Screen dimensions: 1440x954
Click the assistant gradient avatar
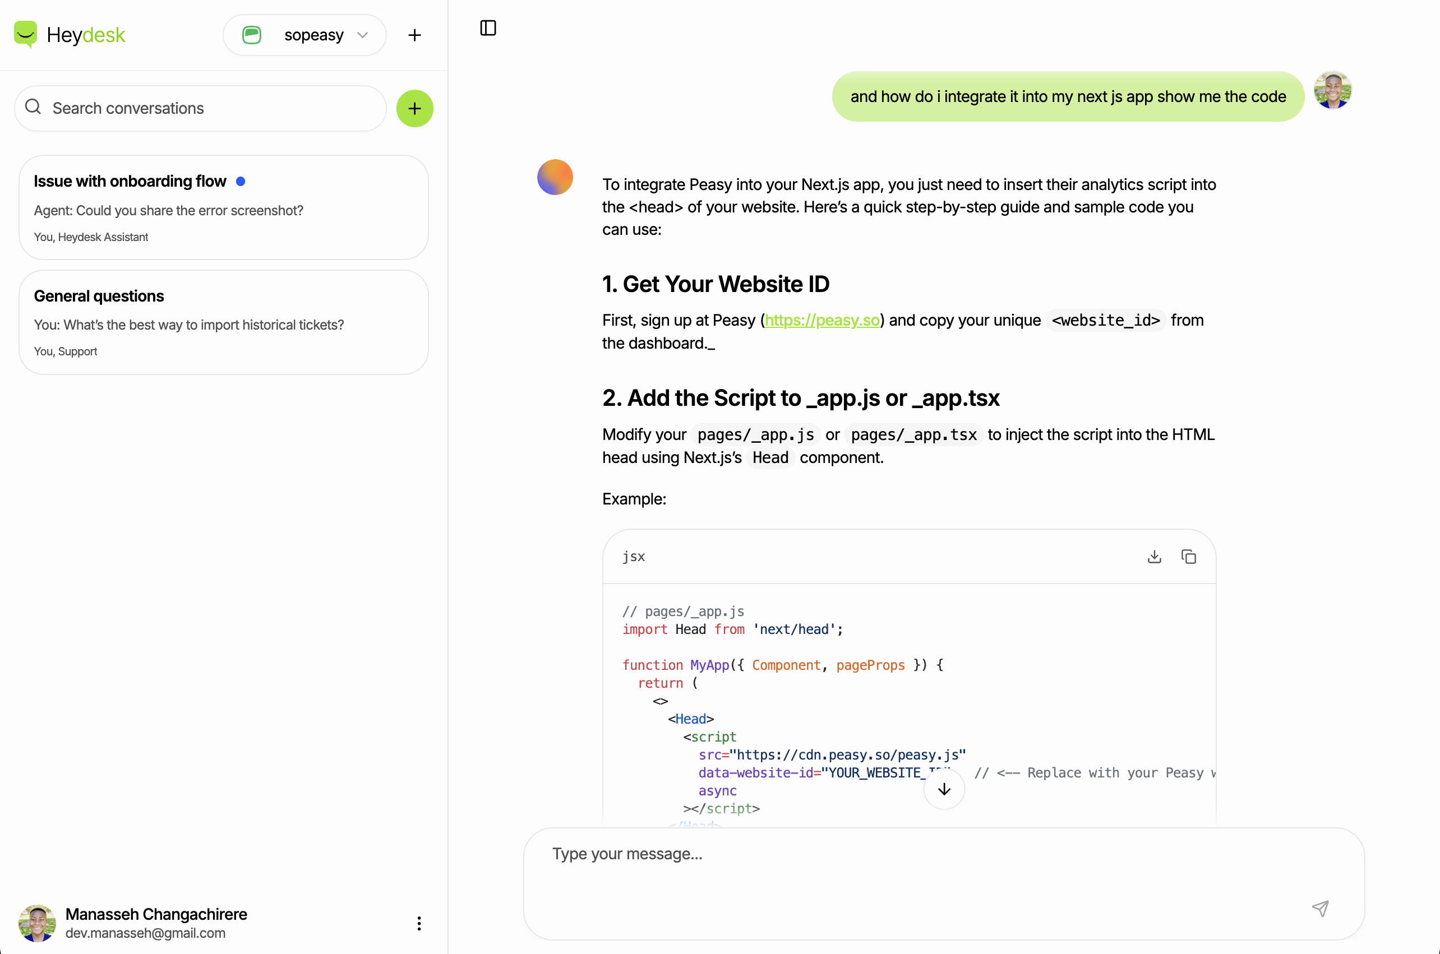point(555,177)
